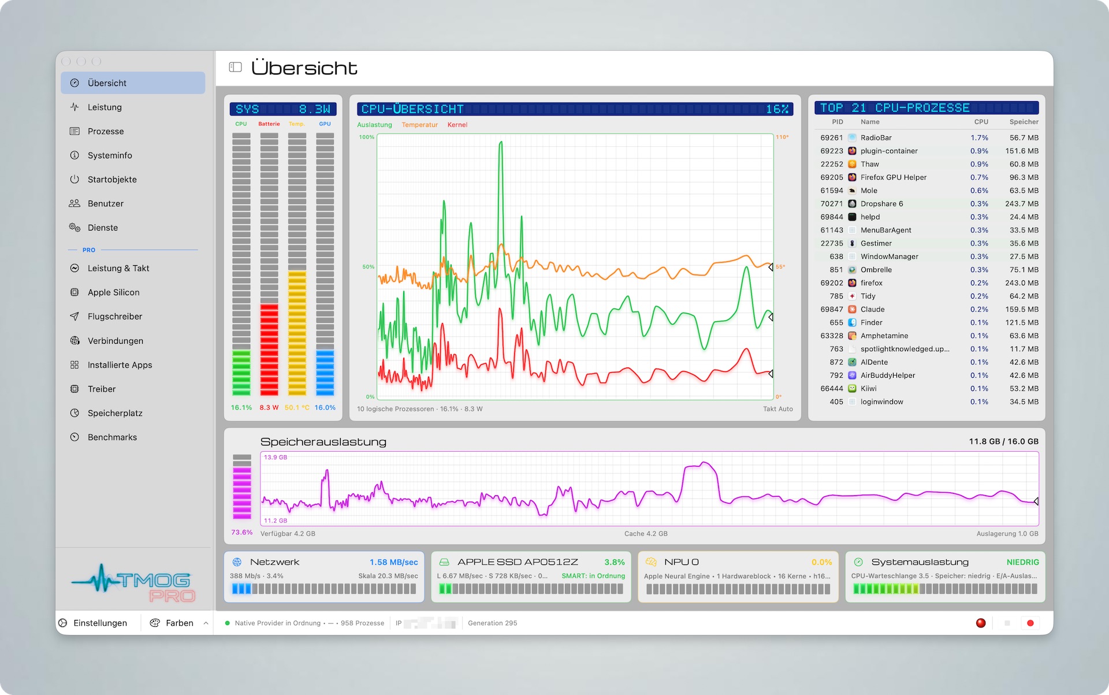Sort the process list by the PID column
This screenshot has height=695, width=1109.
coord(837,122)
